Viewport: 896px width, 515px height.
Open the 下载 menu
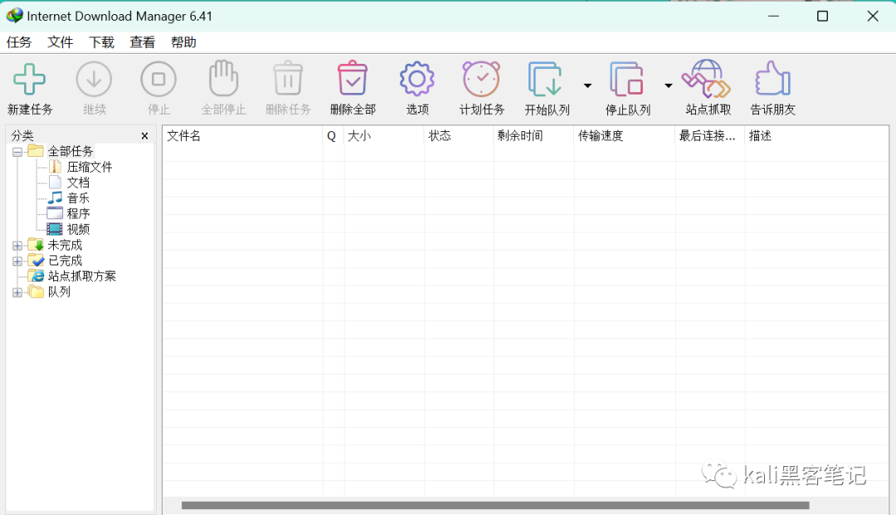coord(101,42)
